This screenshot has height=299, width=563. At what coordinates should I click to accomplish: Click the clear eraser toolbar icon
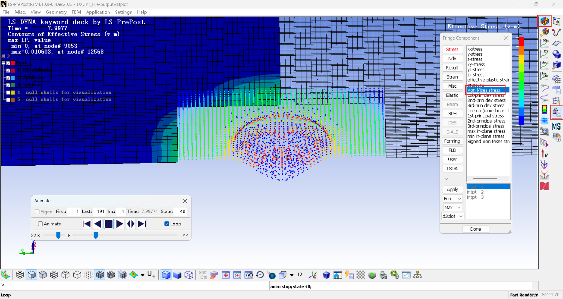(x=214, y=275)
